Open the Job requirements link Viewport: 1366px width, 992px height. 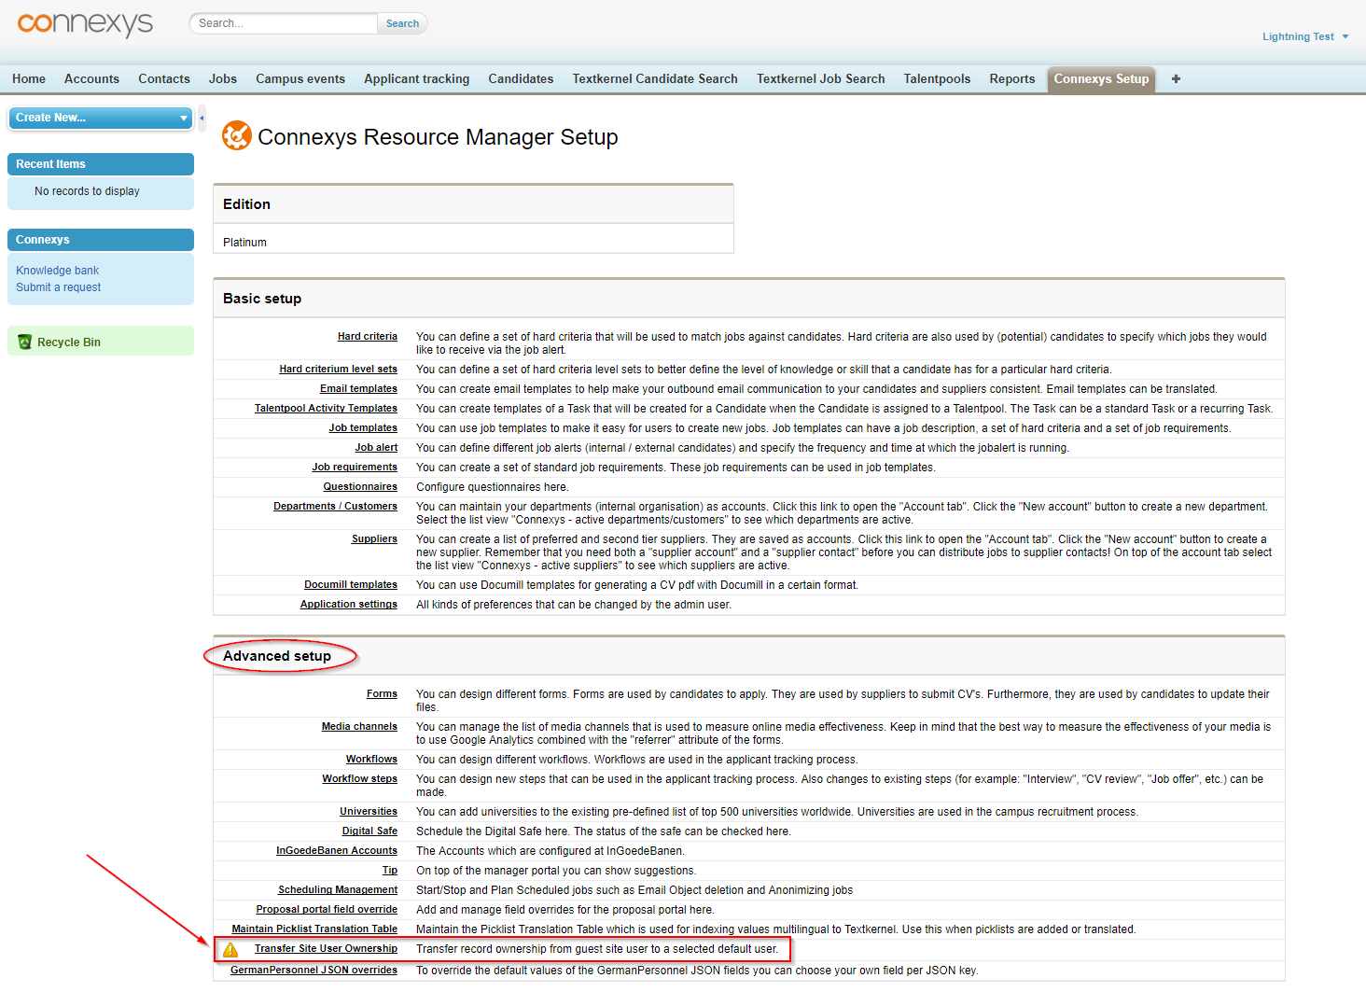click(x=355, y=468)
